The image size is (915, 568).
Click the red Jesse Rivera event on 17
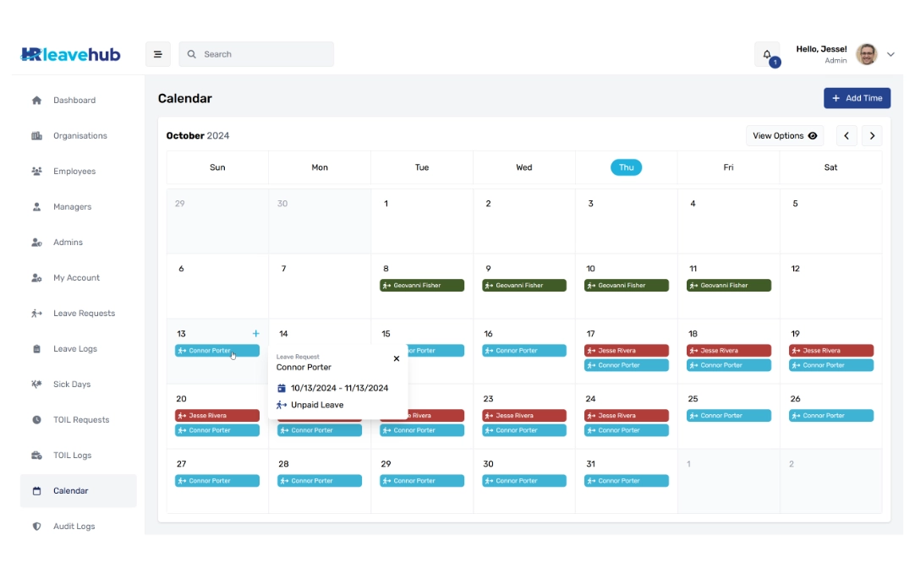626,351
